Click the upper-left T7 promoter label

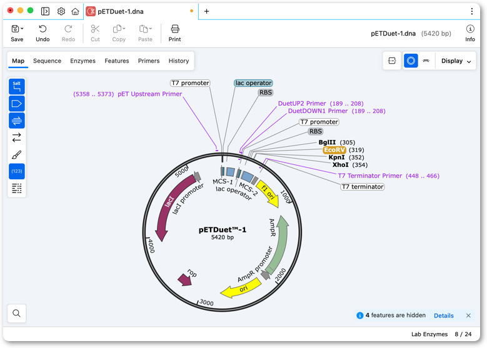(191, 83)
